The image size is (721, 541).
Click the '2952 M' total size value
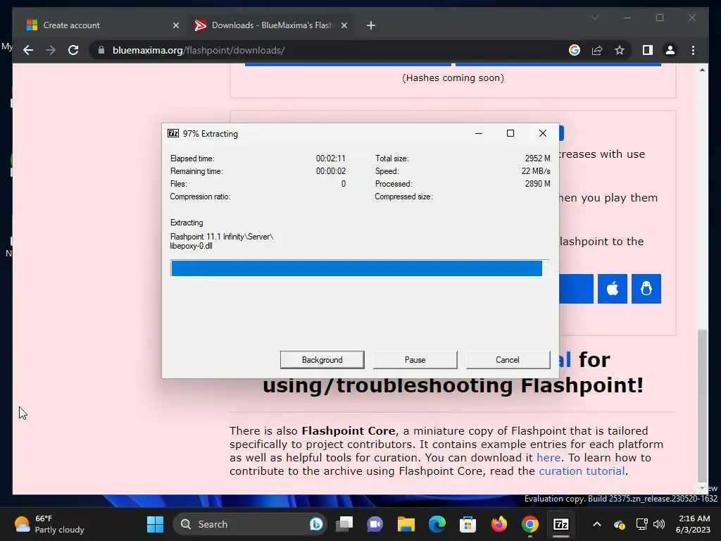point(537,158)
